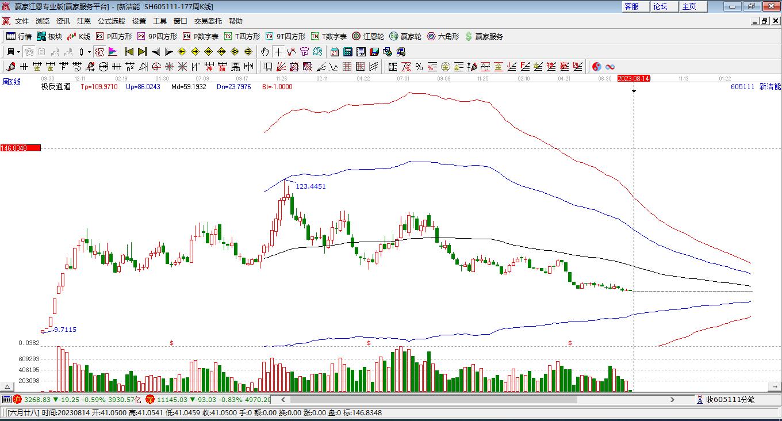Click the 收605111分笔 status item
This screenshot has height=421, width=782.
click(x=726, y=400)
